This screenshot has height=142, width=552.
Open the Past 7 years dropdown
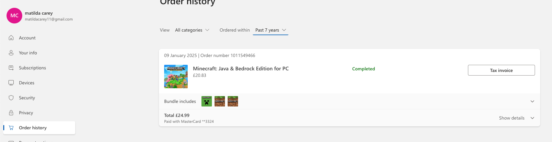[x=270, y=30]
